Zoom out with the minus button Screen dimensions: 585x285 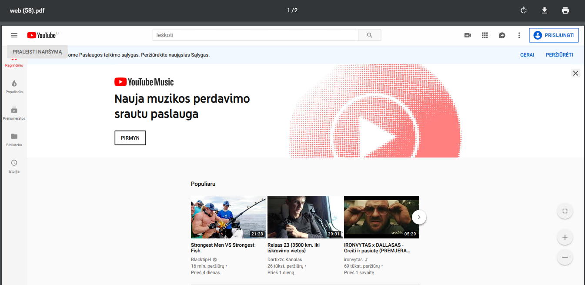[565, 257]
